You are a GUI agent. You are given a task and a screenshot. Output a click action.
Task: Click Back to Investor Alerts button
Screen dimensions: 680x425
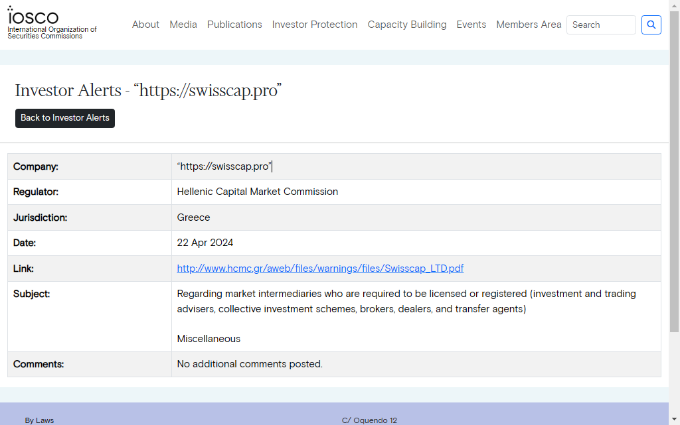[x=65, y=118]
